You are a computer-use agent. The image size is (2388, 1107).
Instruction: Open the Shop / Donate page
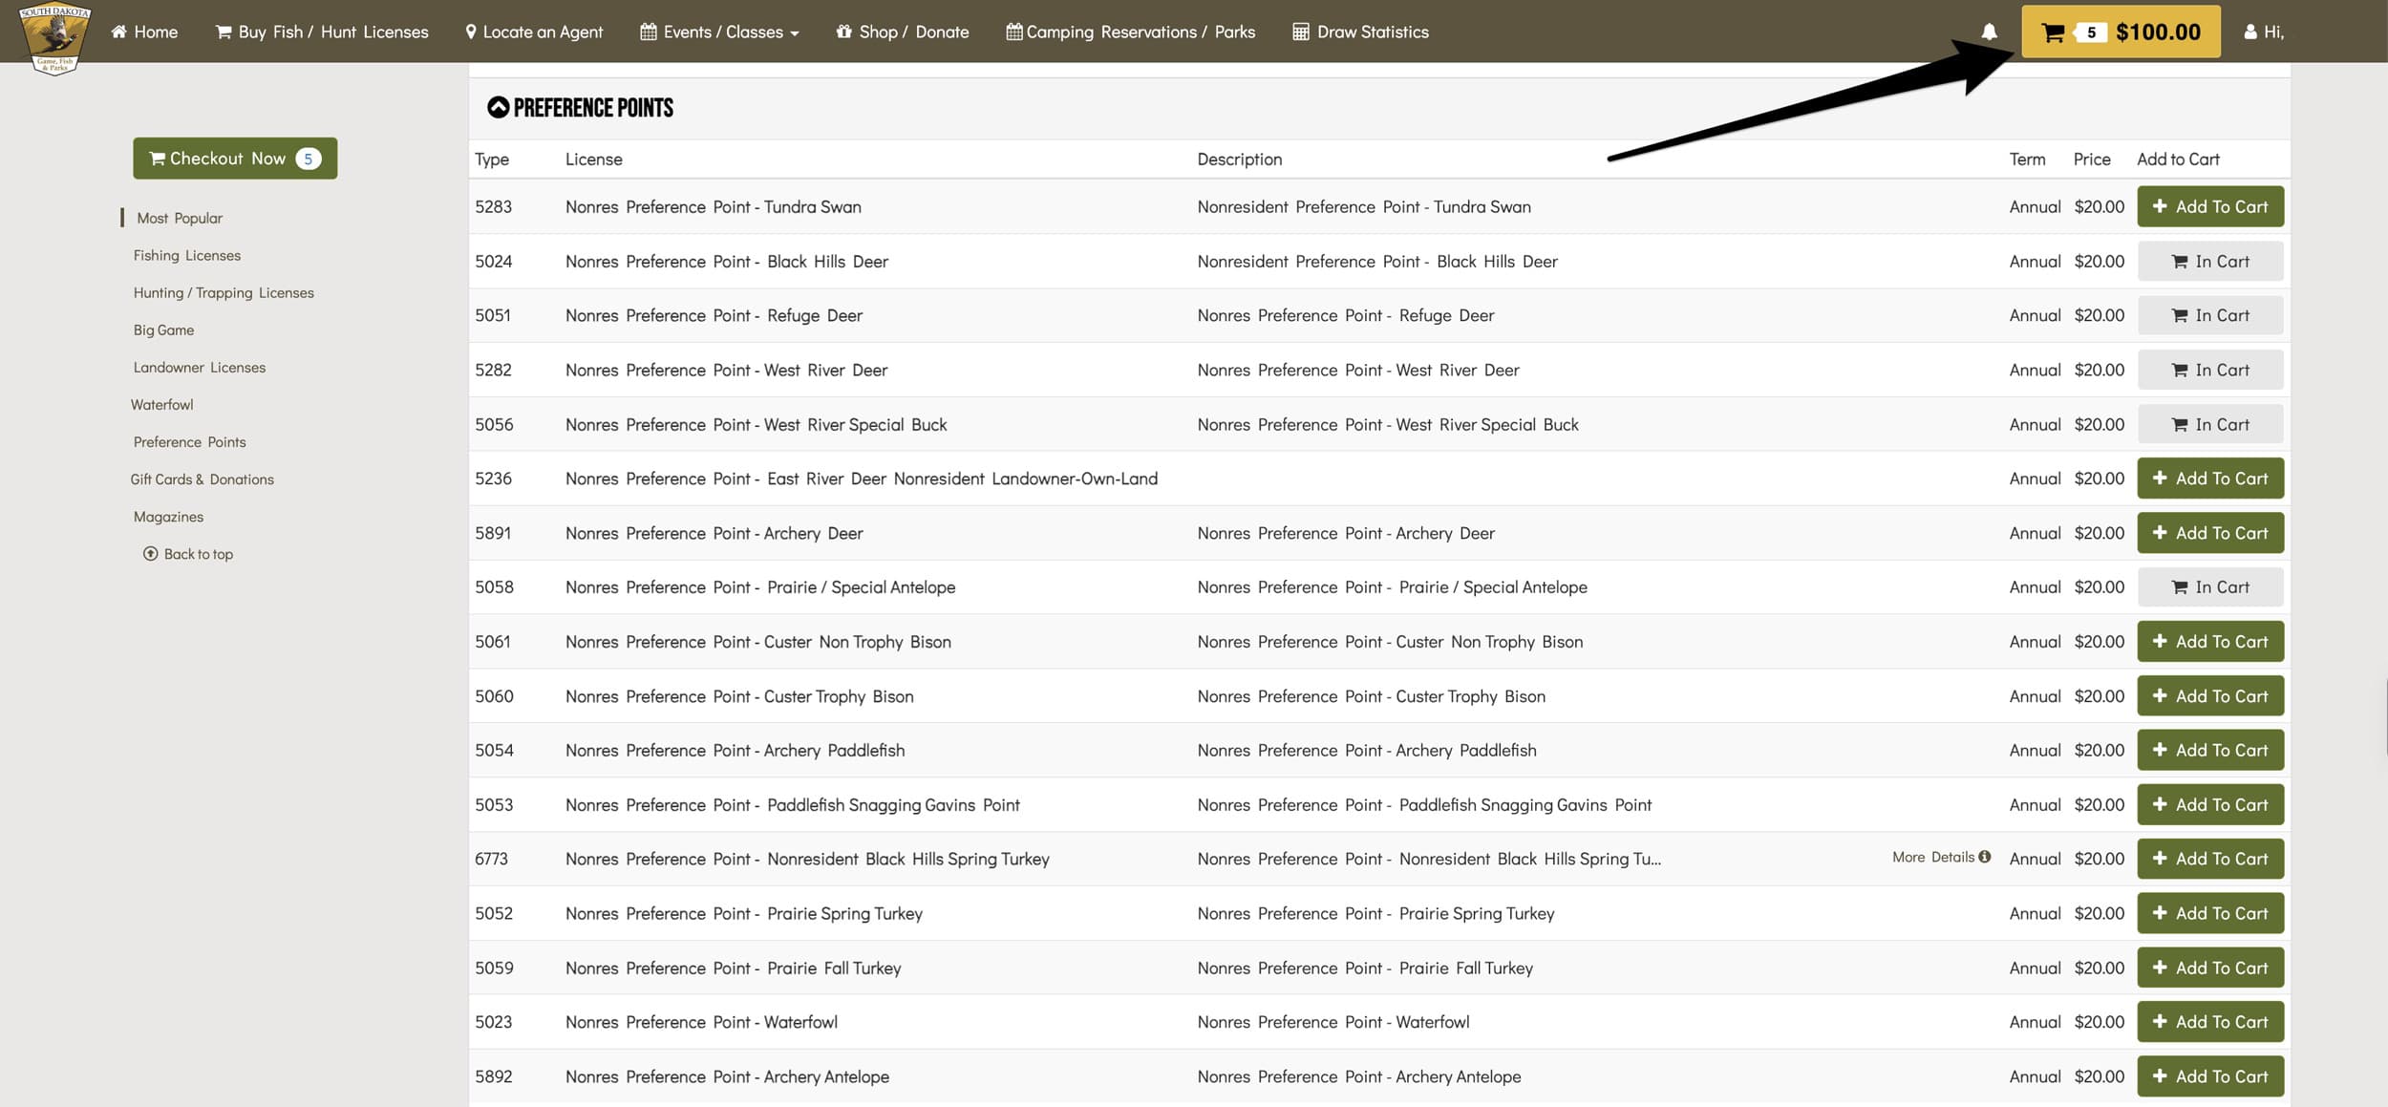click(903, 32)
